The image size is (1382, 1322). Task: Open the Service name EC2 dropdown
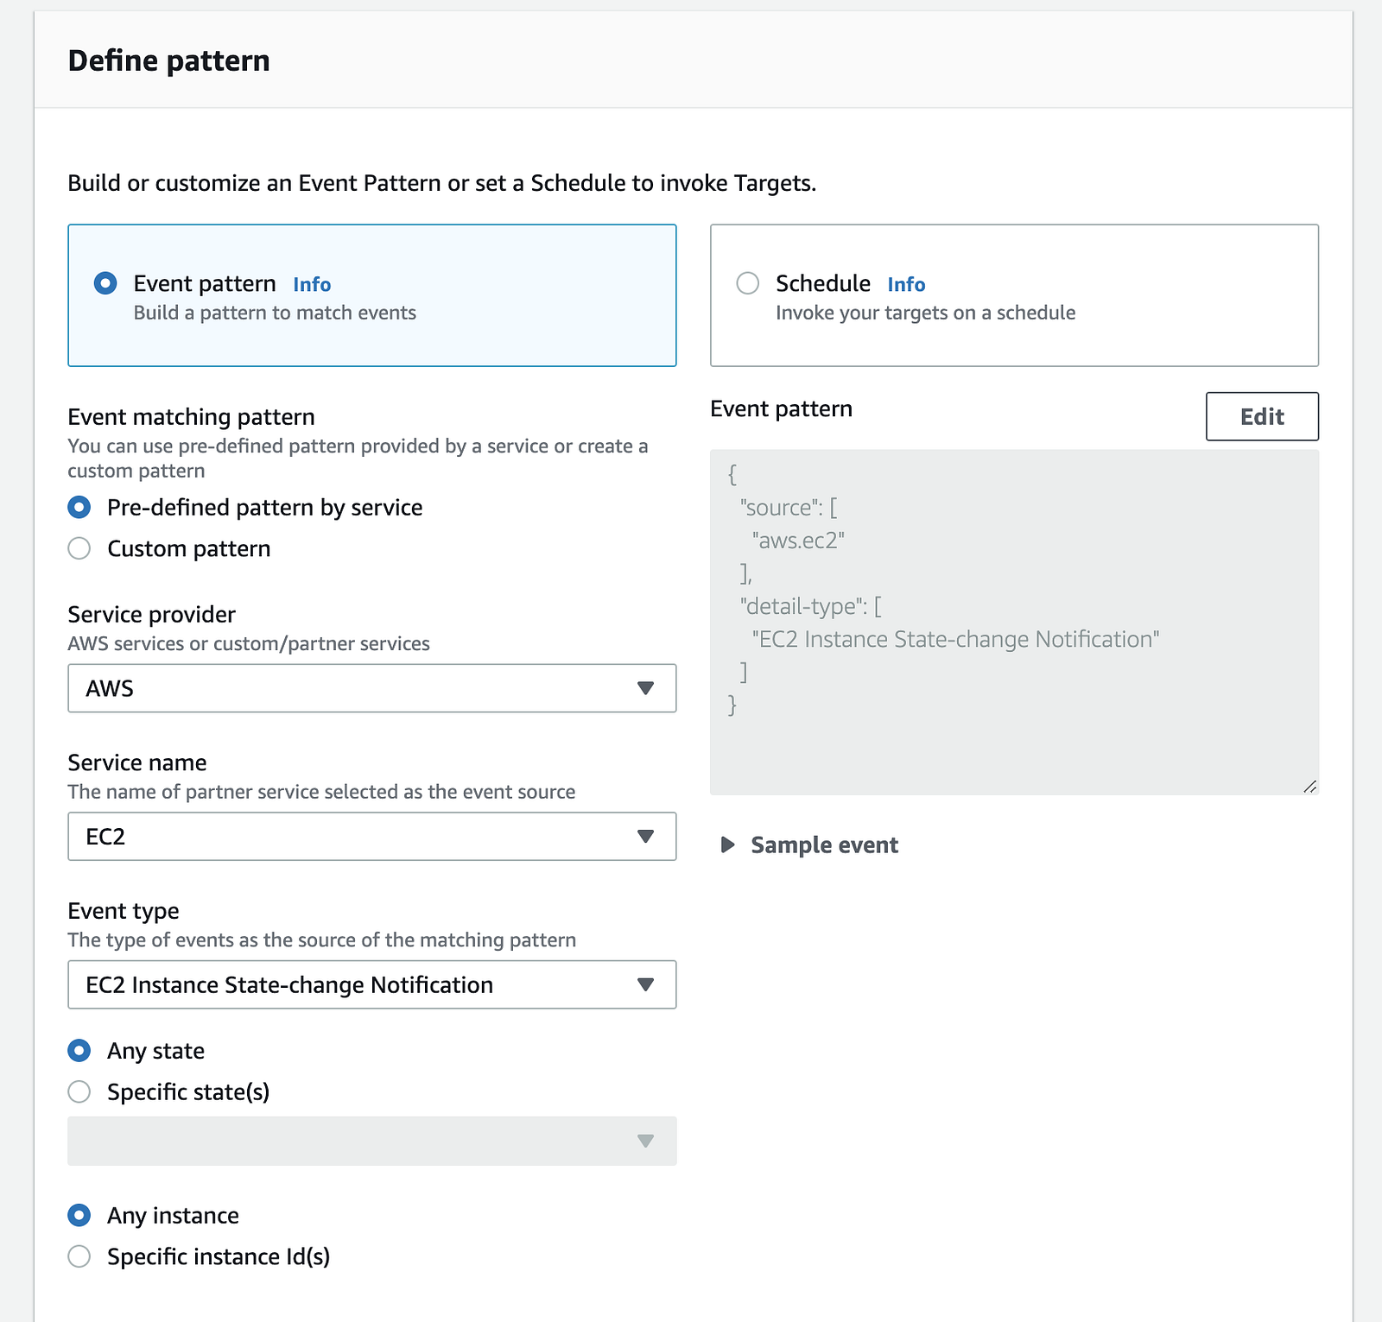[371, 837]
